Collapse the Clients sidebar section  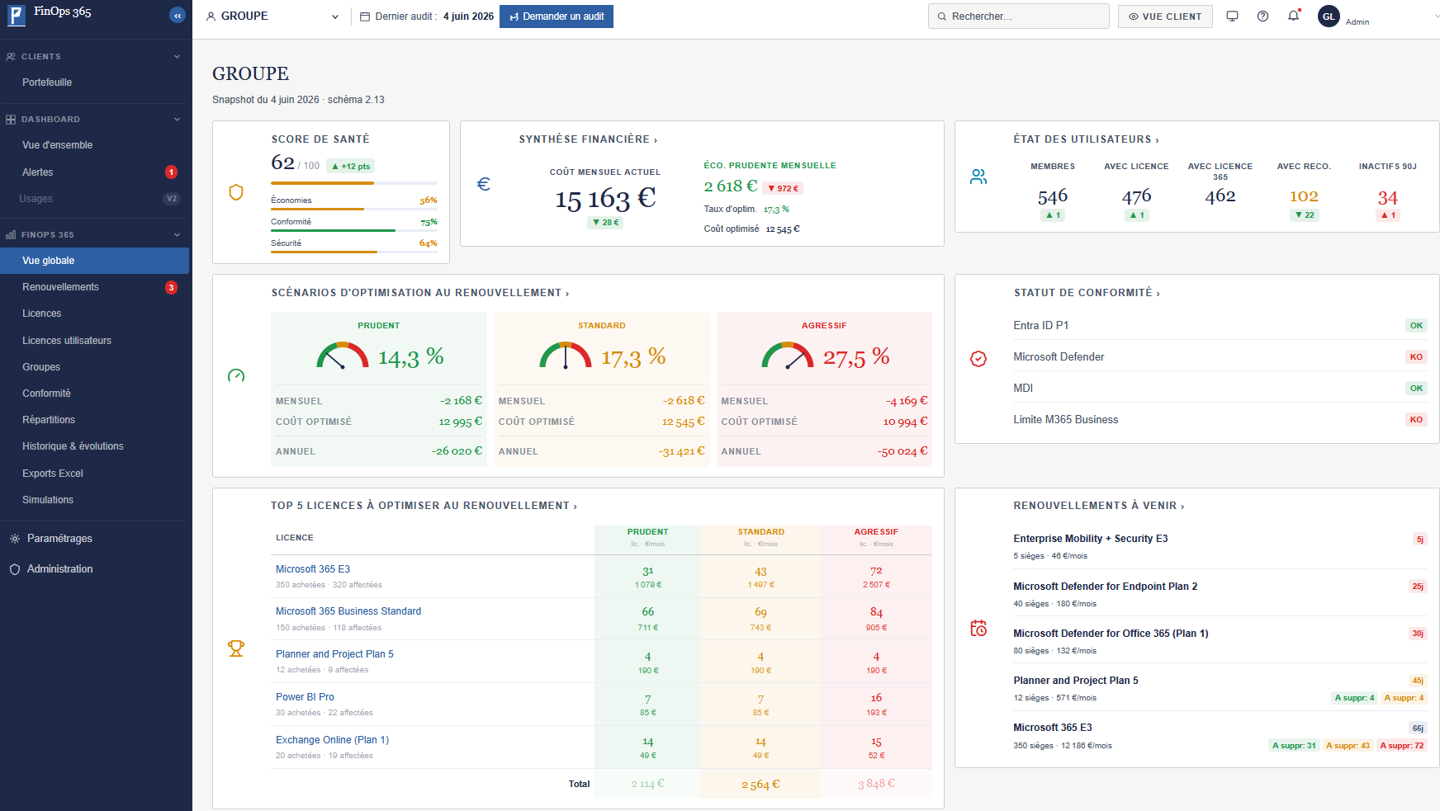[177, 57]
